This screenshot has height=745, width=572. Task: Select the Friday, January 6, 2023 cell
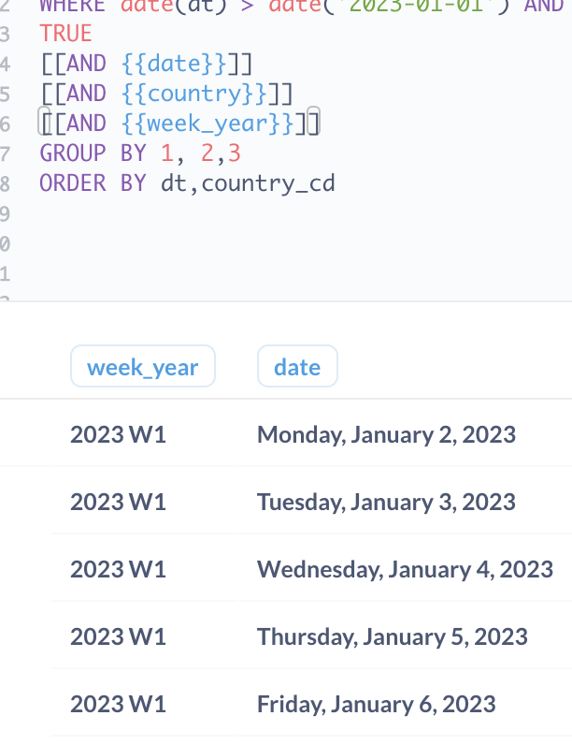(376, 704)
